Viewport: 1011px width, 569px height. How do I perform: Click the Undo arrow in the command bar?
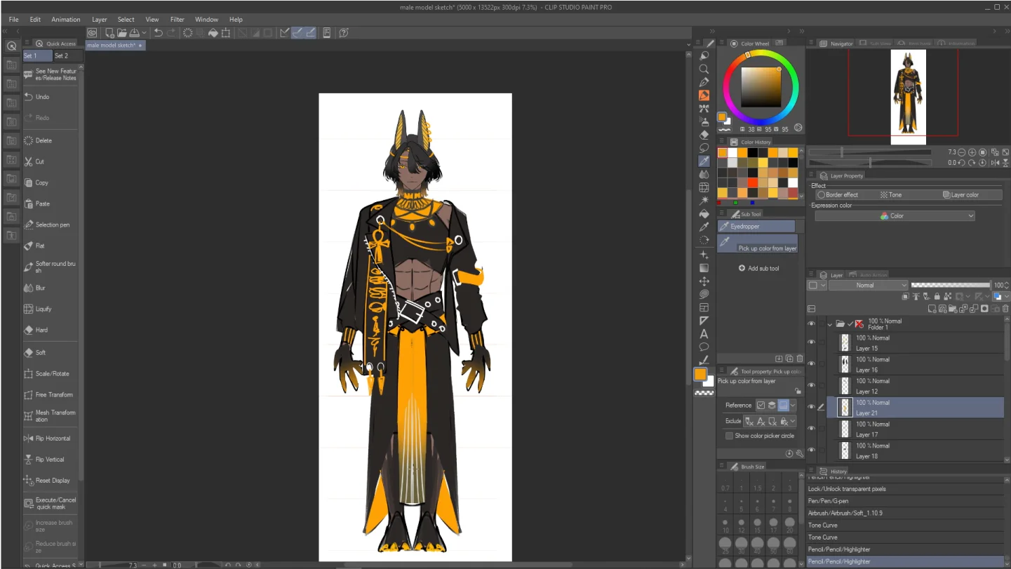tap(159, 32)
